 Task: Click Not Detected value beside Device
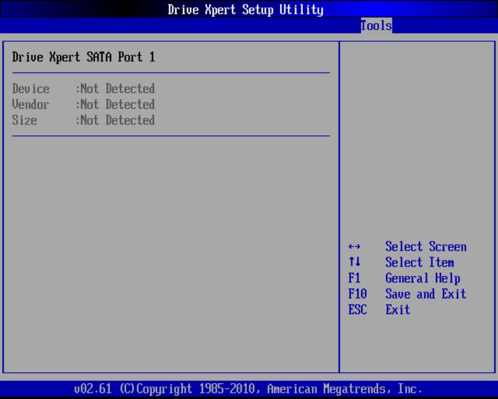point(117,89)
